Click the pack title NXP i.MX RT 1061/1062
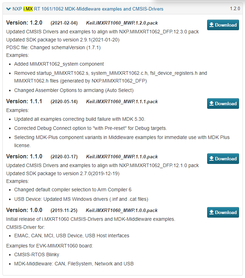 click(88, 9)
